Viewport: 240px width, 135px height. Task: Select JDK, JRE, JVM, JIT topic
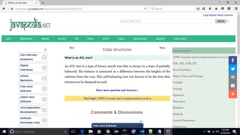click(184, 63)
